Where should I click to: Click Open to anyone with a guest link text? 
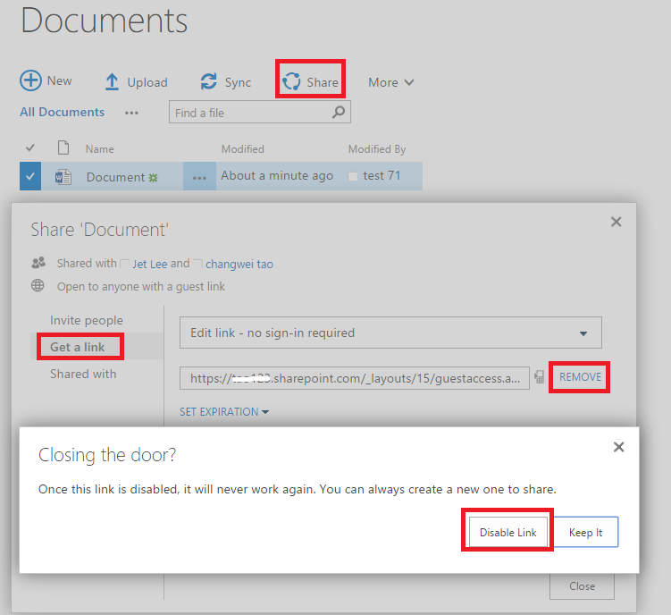pos(141,286)
